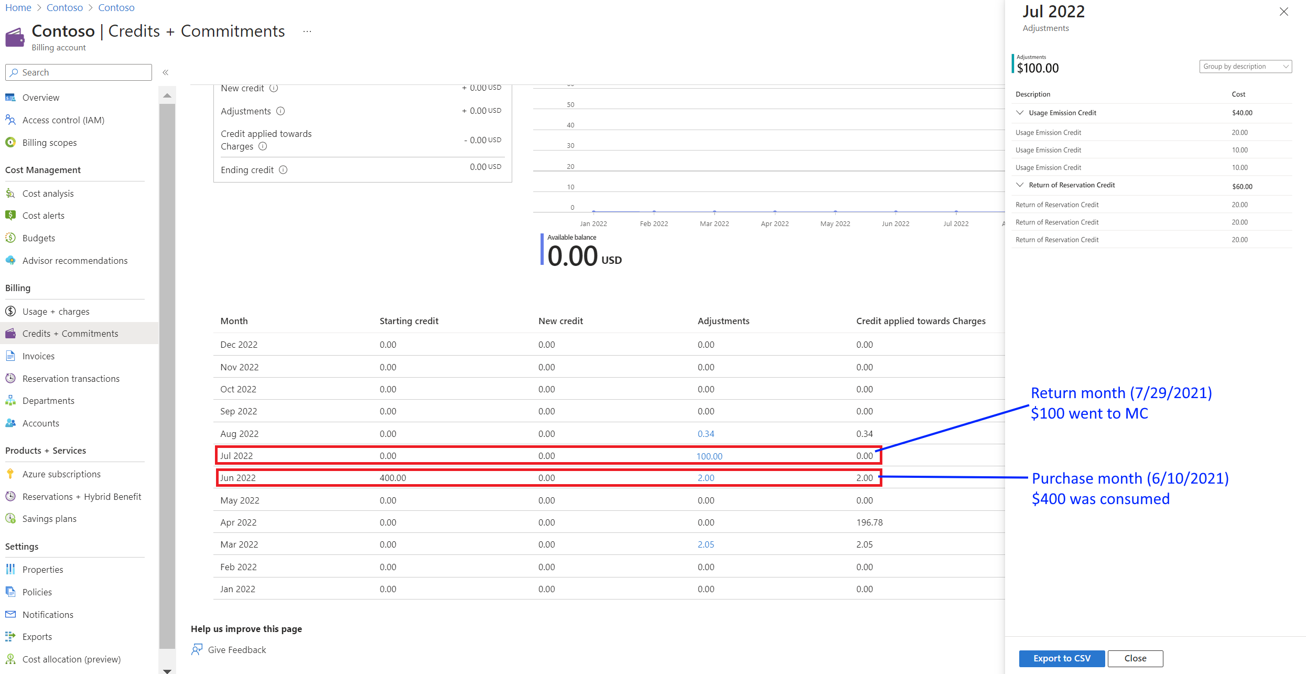Click the Notifications envelope icon
Viewport: 1306px width, 674px height.
tap(10, 614)
